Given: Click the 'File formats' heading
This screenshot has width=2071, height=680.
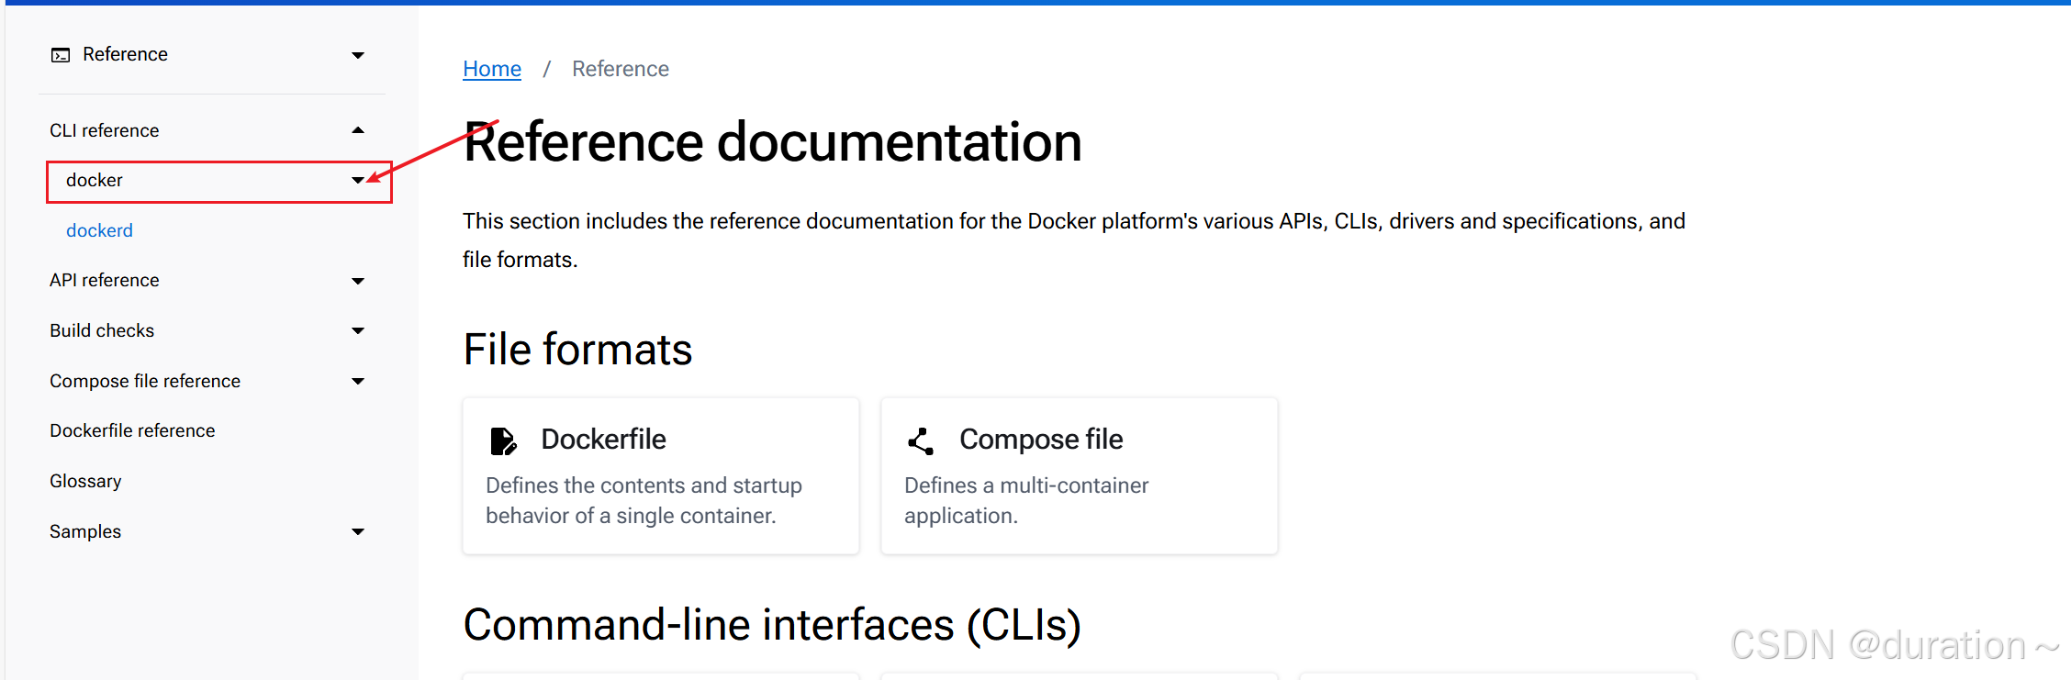Looking at the screenshot, I should pyautogui.click(x=577, y=350).
